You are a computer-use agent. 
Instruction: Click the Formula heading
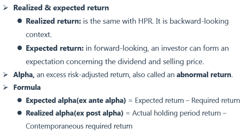(x=27, y=88)
